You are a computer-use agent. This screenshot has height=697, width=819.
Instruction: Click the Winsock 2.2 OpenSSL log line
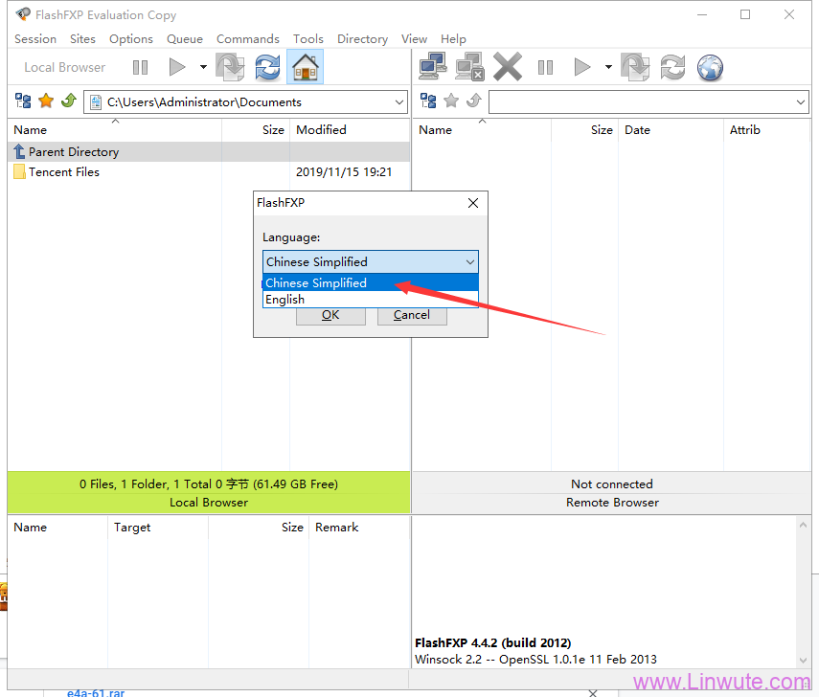(535, 660)
